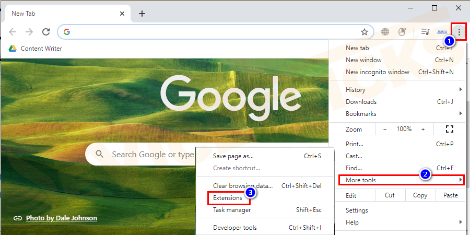Decrease zoom with the minus button
Screen dimensions: 470x235
(385, 129)
